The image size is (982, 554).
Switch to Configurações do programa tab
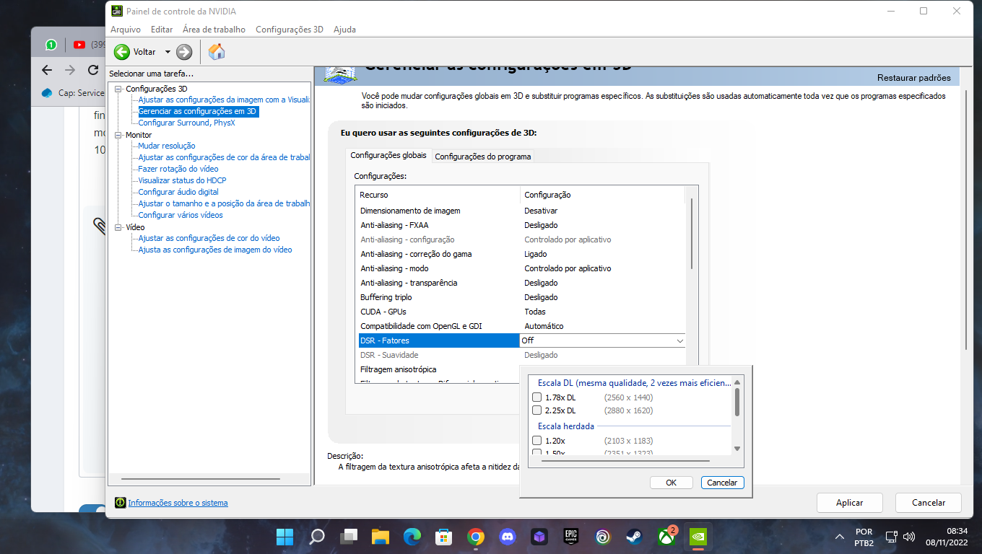(483, 157)
